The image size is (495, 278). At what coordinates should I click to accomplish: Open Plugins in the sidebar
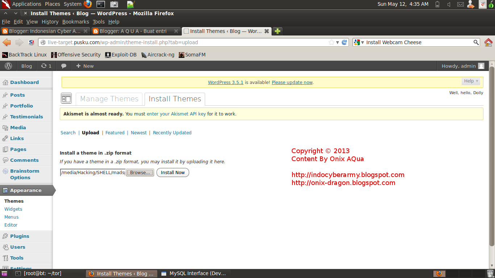[20, 236]
